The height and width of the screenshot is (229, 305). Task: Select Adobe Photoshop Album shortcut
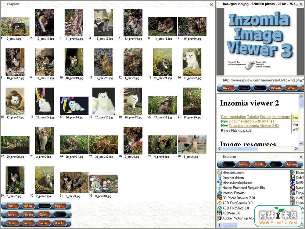coord(236,218)
